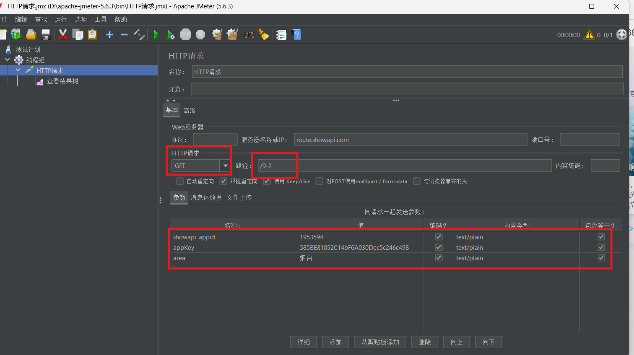Click the 向下 button

(x=488, y=342)
